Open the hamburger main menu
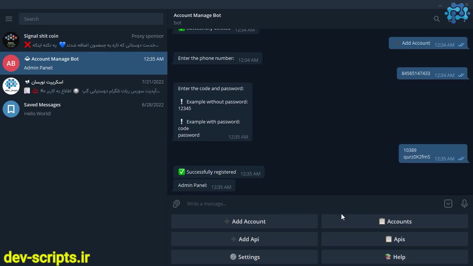This screenshot has height=266, width=473. point(9,19)
